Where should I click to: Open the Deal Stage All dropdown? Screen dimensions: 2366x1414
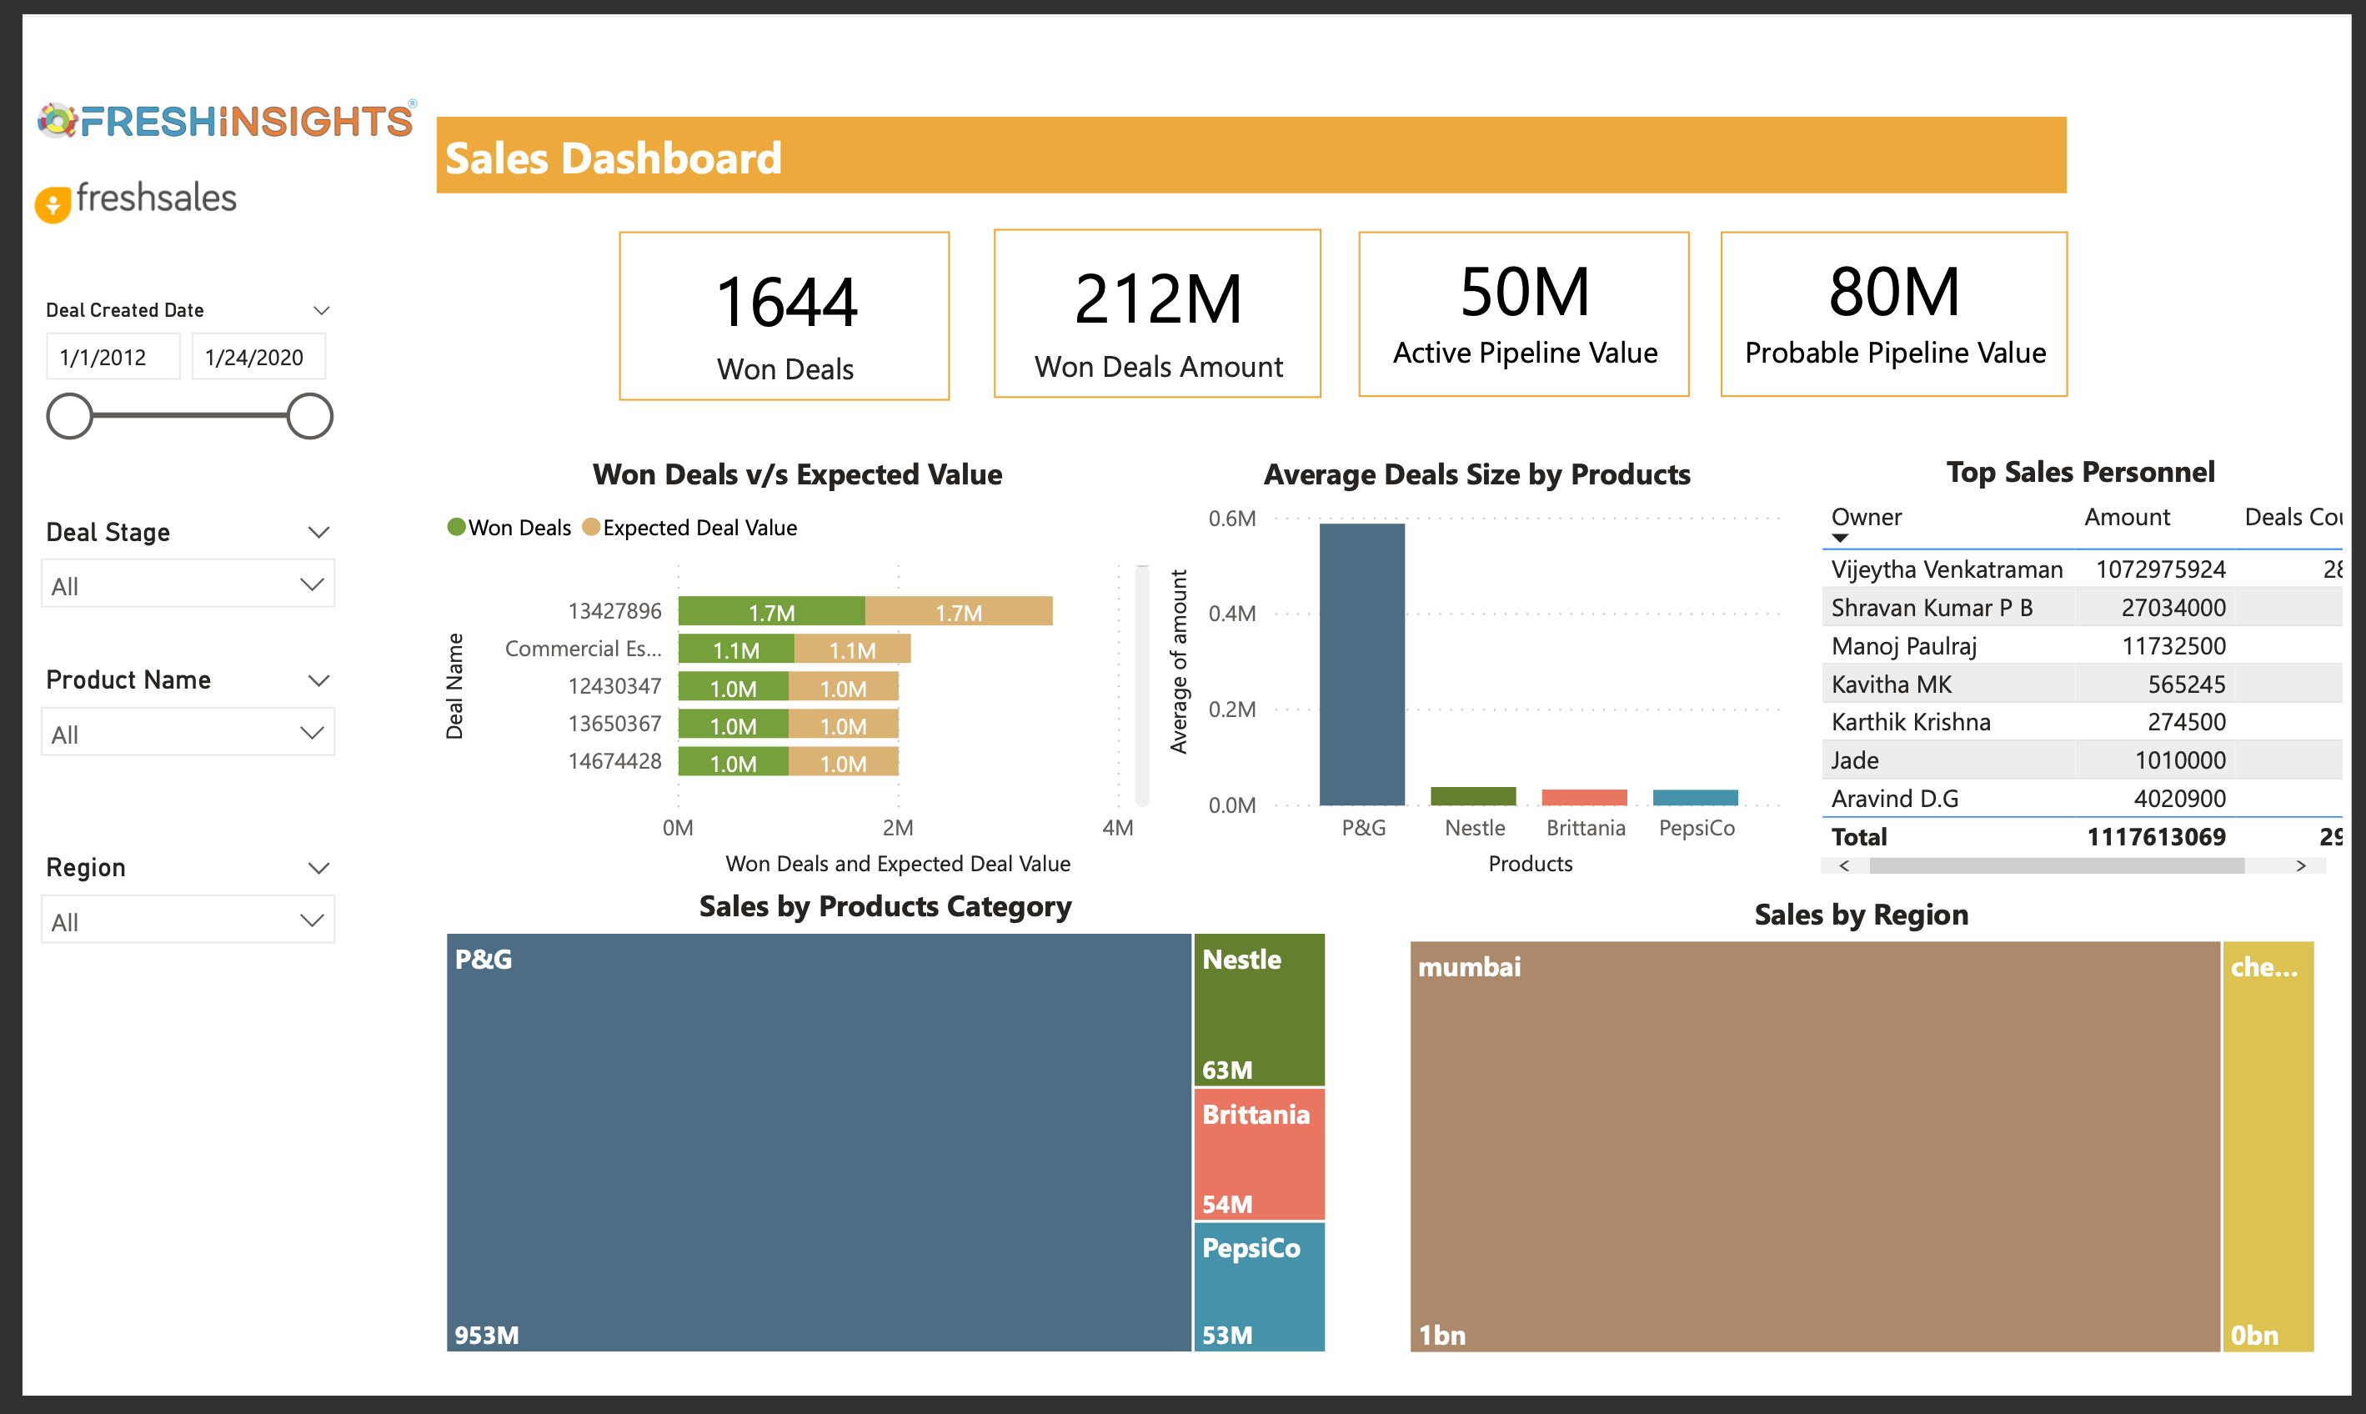[x=188, y=585]
